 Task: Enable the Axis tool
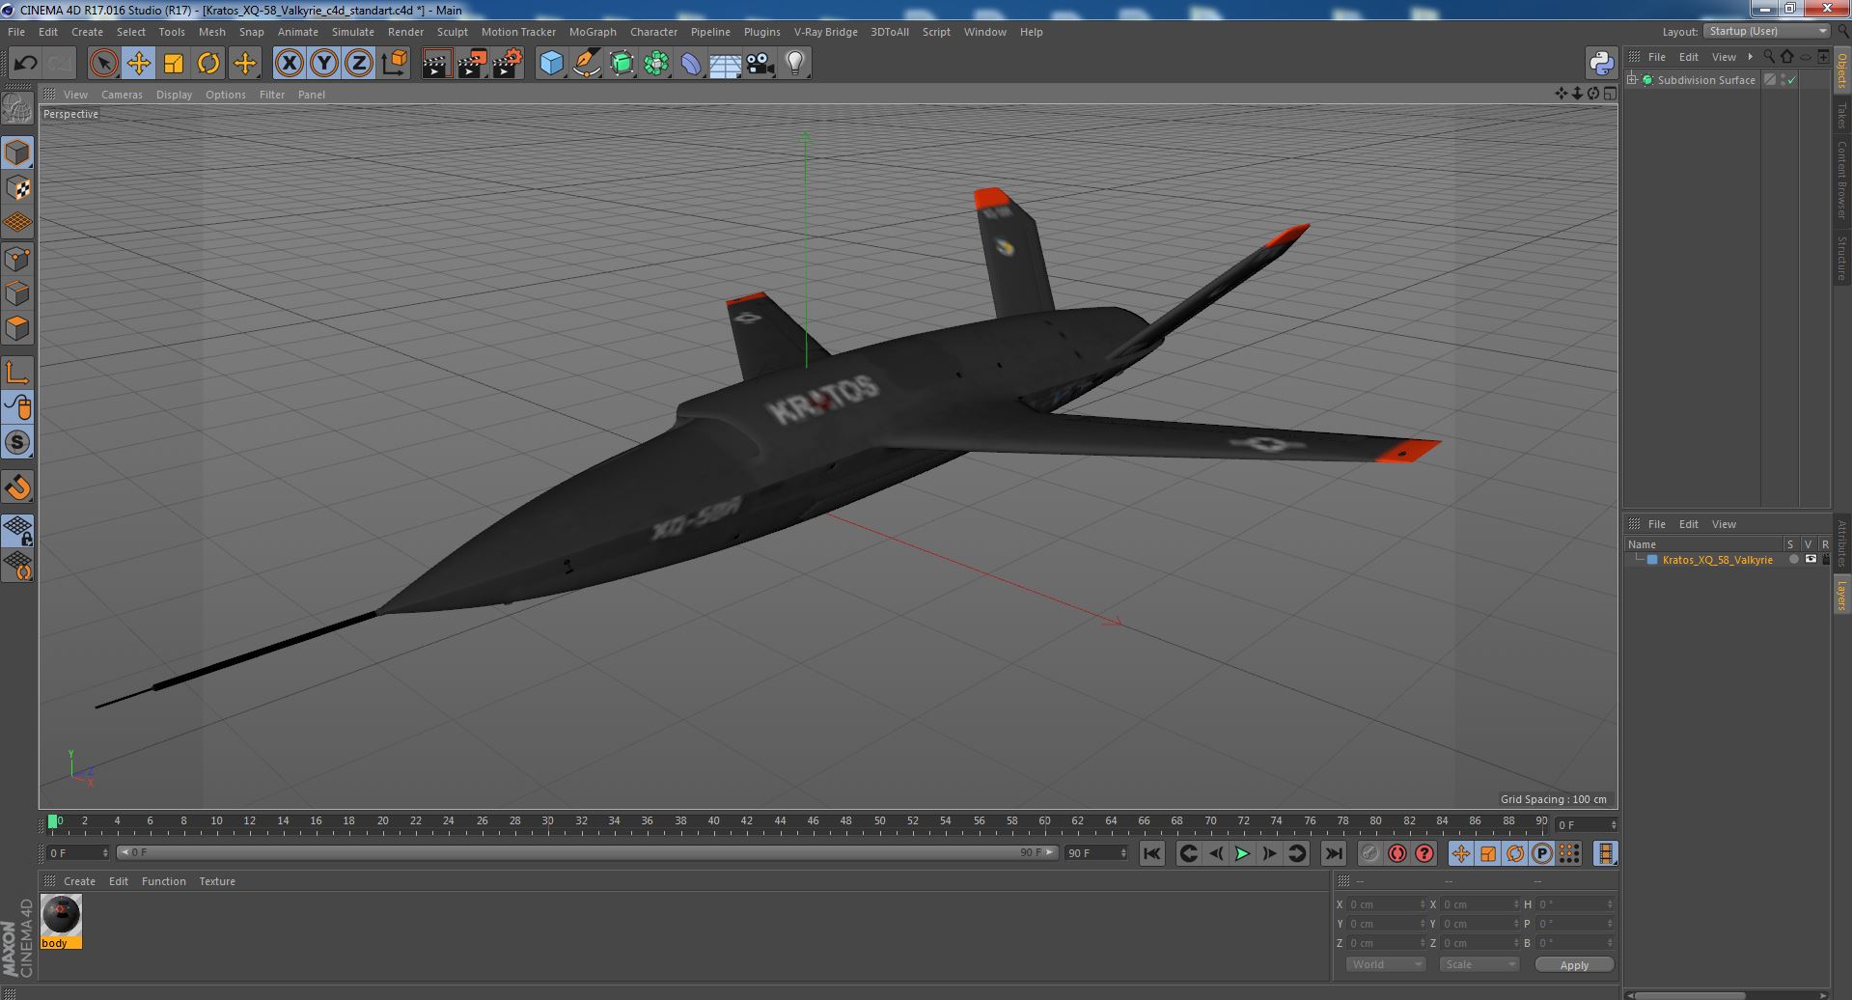(17, 373)
